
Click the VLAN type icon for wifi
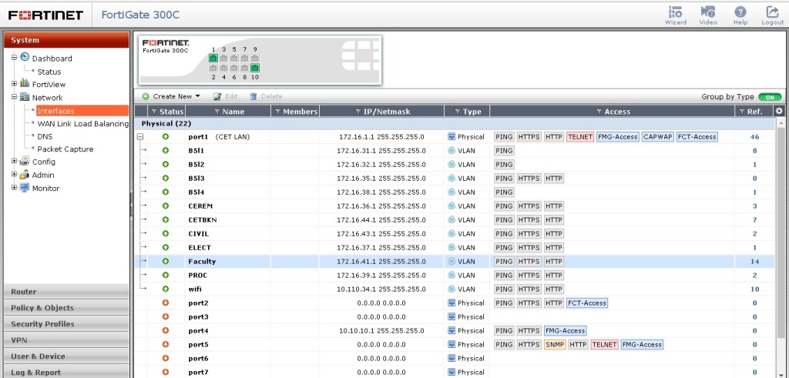(x=452, y=289)
